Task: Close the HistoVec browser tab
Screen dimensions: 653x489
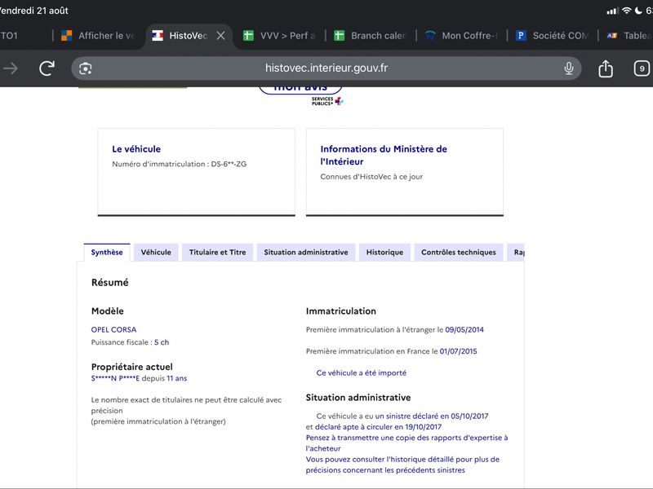Action: [x=220, y=36]
